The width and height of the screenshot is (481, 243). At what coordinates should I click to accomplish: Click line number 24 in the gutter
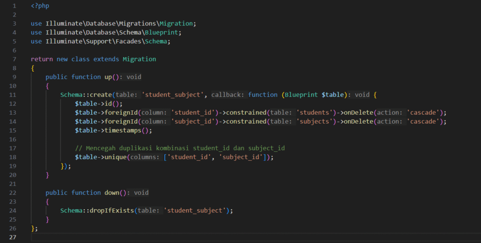click(13, 211)
